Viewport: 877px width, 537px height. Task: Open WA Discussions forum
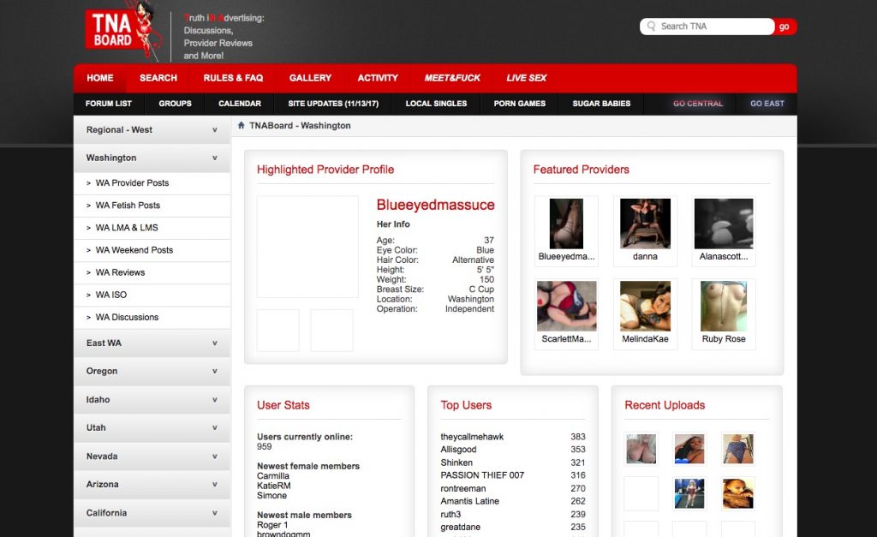pyautogui.click(x=152, y=317)
